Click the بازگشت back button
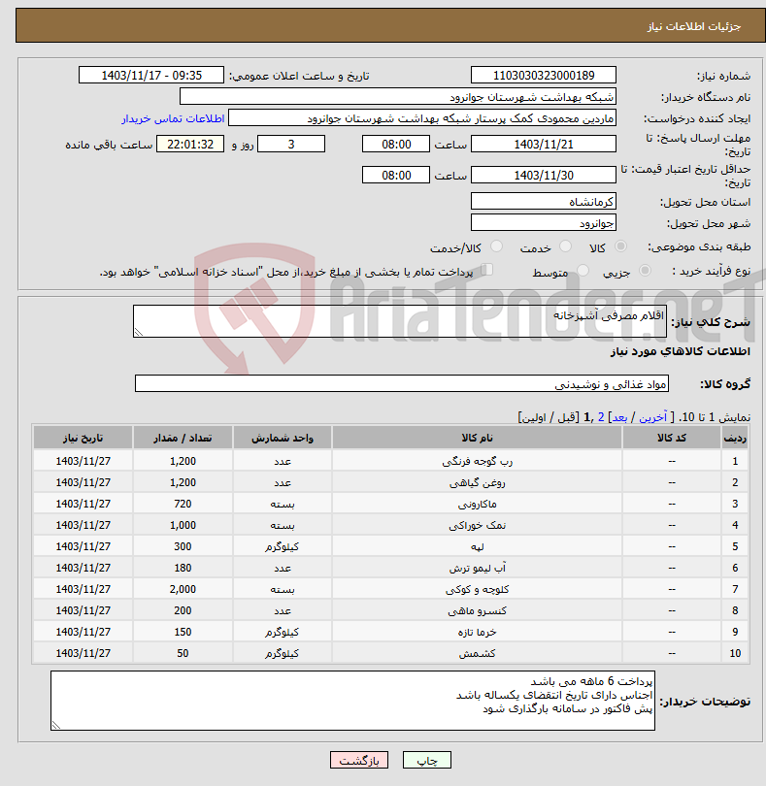766x786 pixels. pyautogui.click(x=359, y=760)
